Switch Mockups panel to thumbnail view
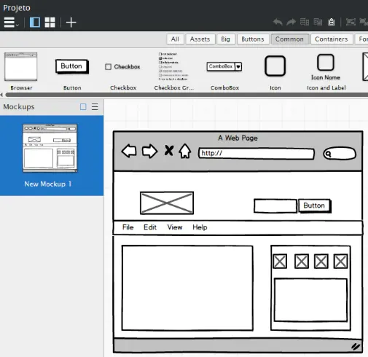The width and height of the screenshot is (368, 357). [83, 107]
